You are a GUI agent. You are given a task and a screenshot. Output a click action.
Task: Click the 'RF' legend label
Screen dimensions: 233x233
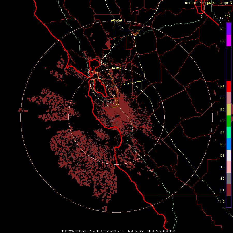click(x=222, y=29)
